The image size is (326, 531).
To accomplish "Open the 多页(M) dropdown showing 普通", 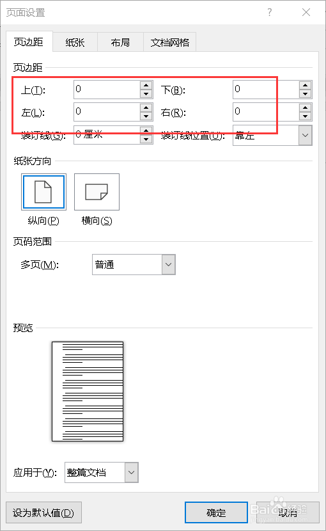I will tap(134, 264).
